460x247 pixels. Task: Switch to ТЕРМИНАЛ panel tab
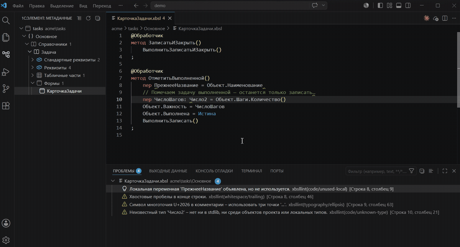click(x=251, y=171)
